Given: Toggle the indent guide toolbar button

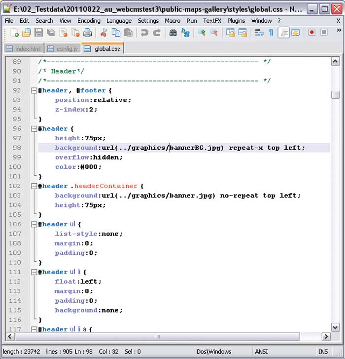Looking at the screenshot, I should click(283, 33).
